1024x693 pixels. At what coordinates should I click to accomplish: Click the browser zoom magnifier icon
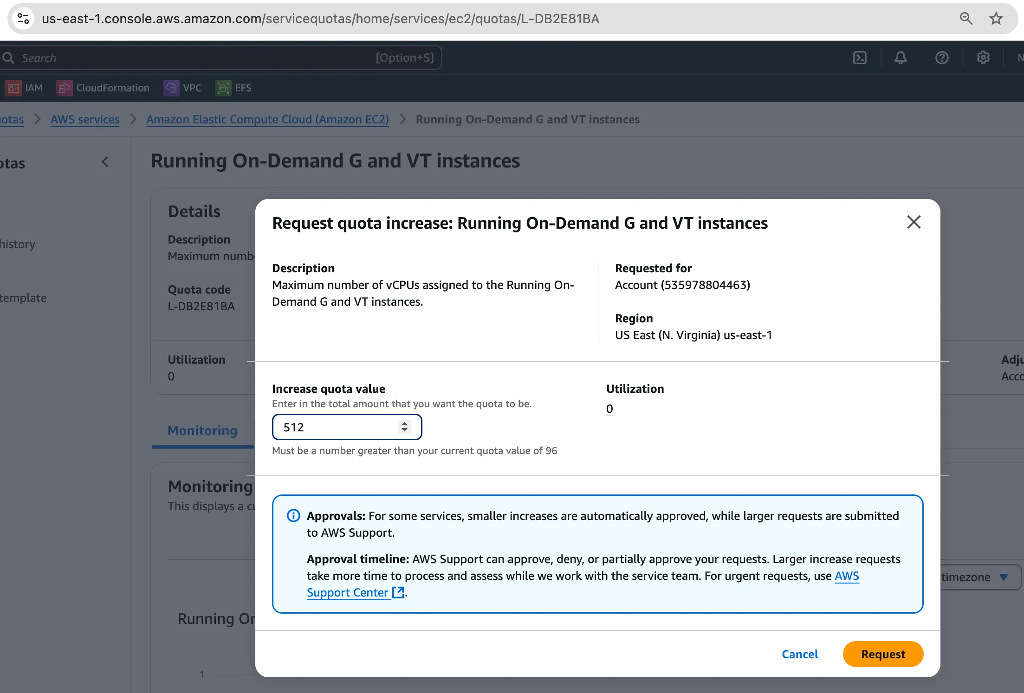966,19
